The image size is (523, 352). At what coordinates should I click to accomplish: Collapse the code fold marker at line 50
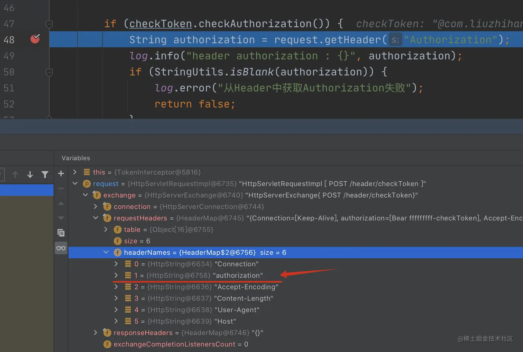49,72
